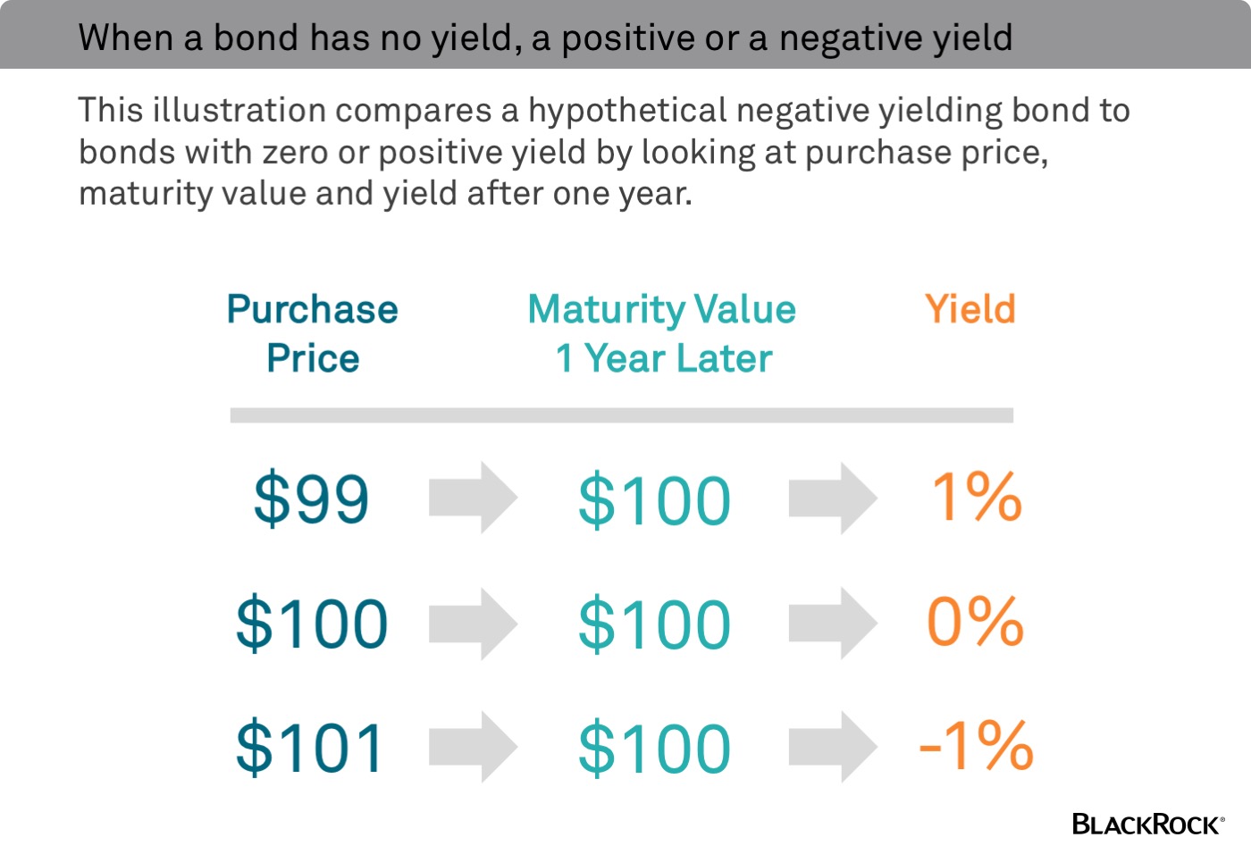Viewport: 1251px width, 854px height.
Task: Click the 1% yield value
Action: coord(976,497)
